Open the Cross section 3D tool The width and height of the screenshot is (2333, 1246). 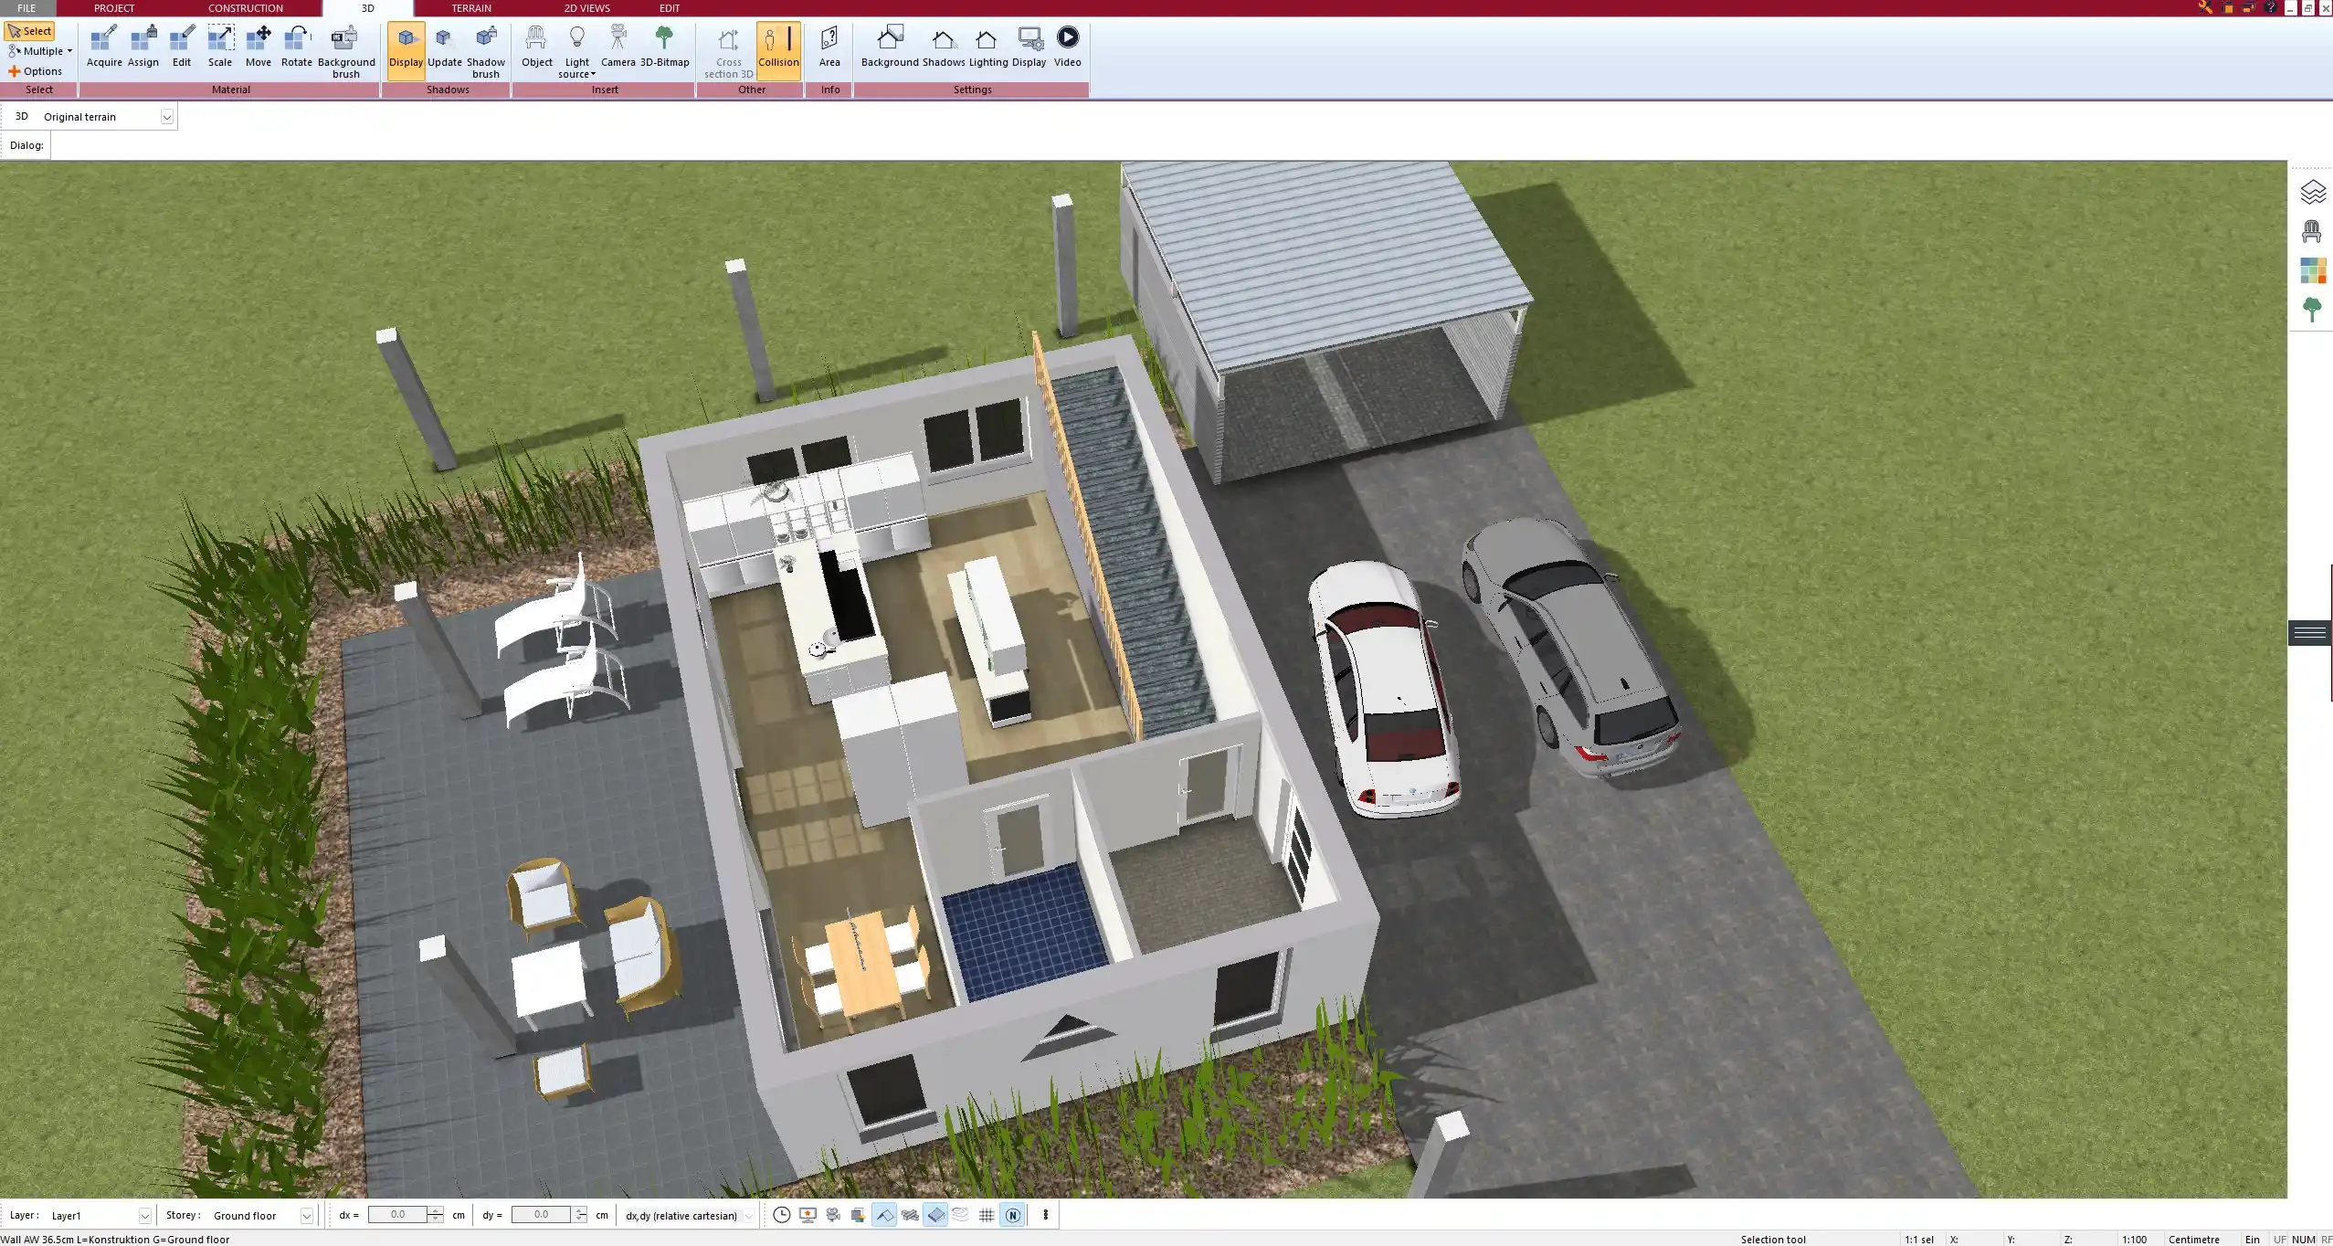(726, 50)
